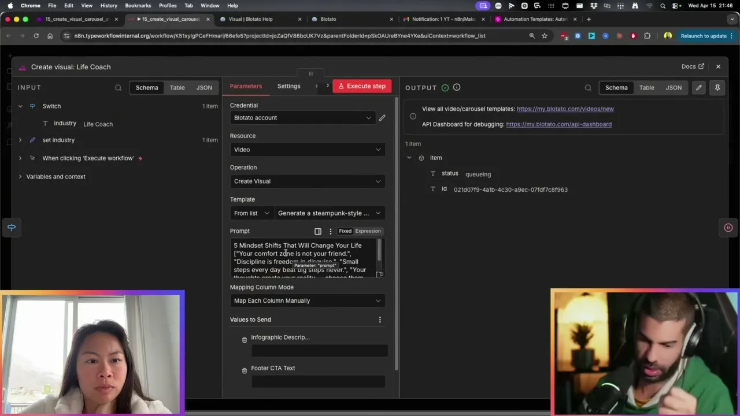Switch to Parameters tab
This screenshot has height=416, width=740.
coord(246,86)
